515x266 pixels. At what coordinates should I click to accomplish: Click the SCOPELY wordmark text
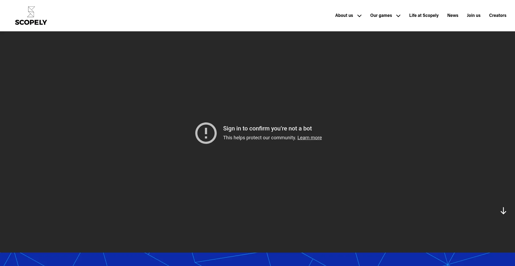31,23
